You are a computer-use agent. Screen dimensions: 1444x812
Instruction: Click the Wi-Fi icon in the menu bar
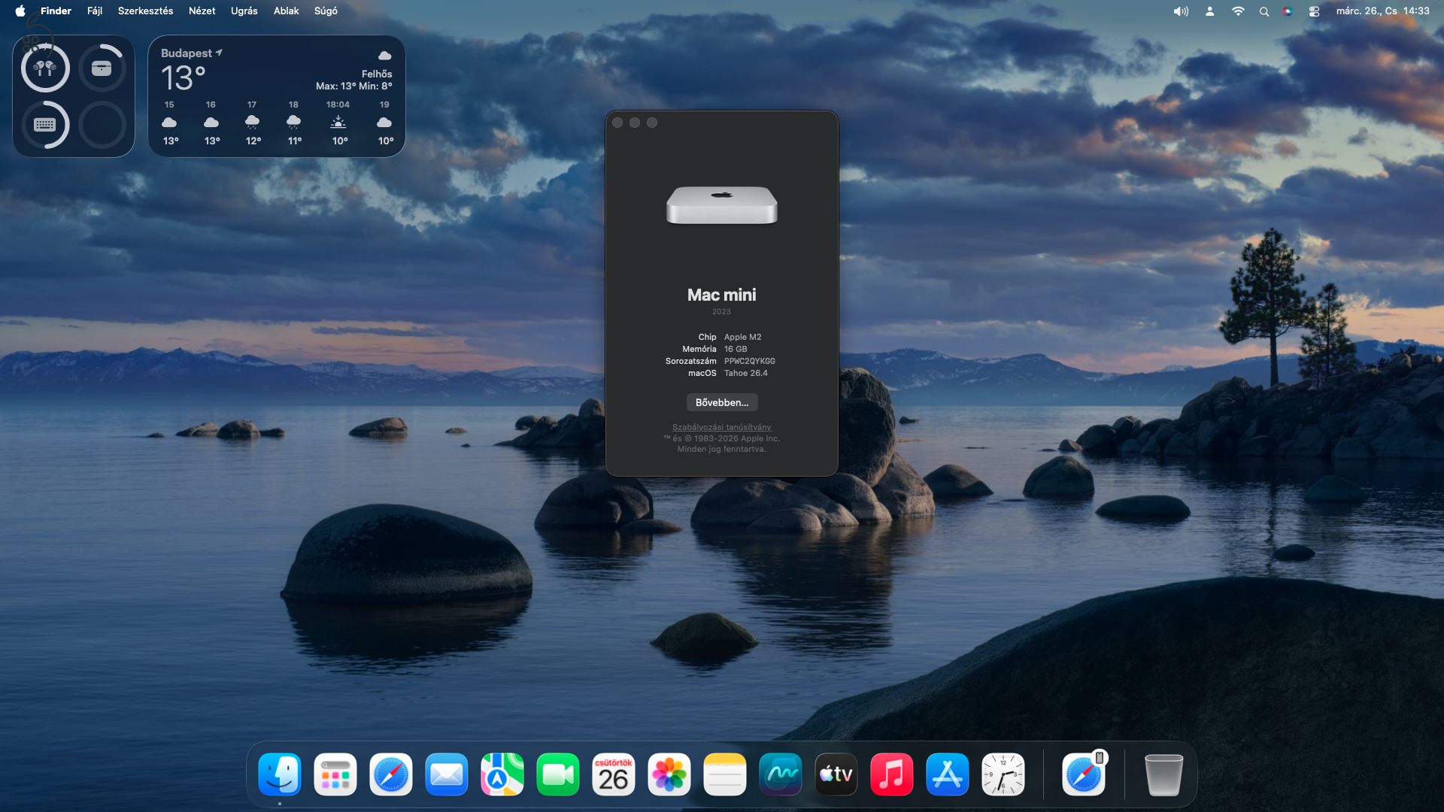(x=1238, y=11)
